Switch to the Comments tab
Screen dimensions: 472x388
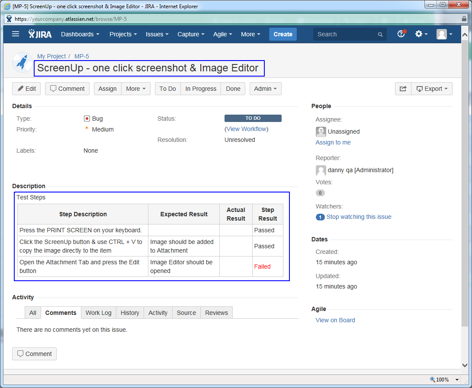pos(61,313)
